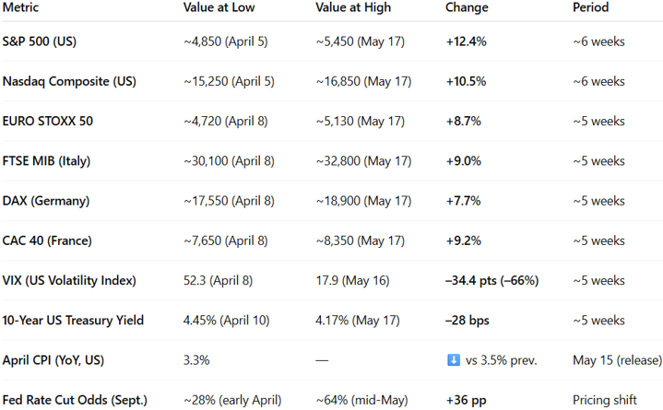Select the Value at High column header
Screen dimensions: 663x410
click(x=353, y=7)
